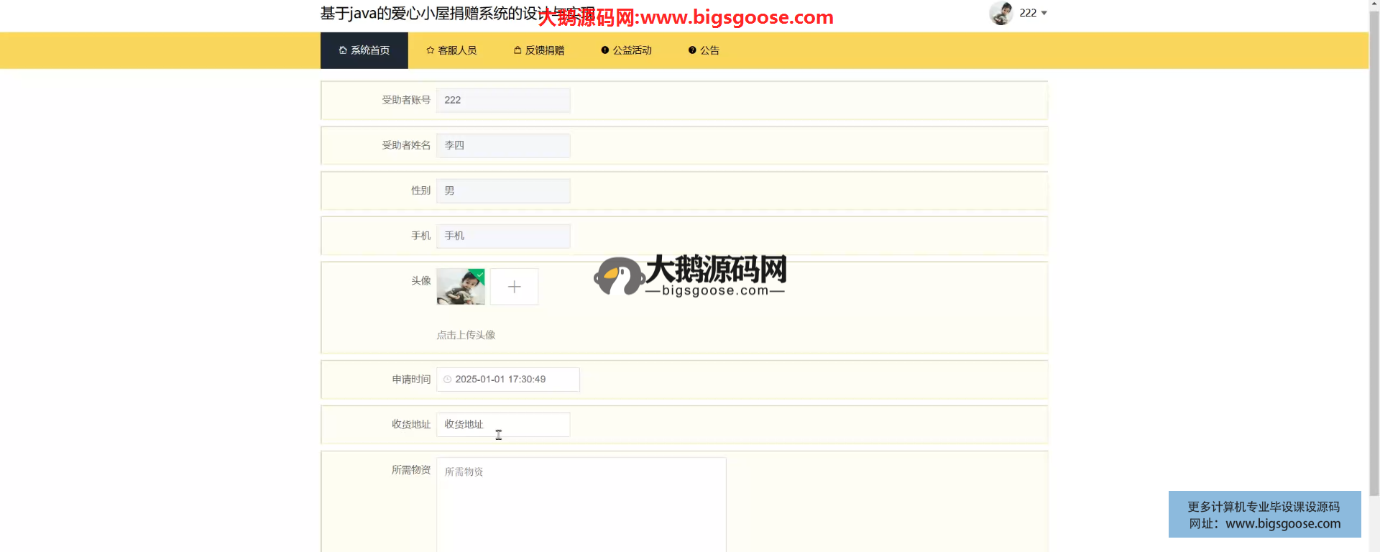Click the info icon beside 公益活动
This screenshot has height=552, width=1380.
[x=604, y=50]
